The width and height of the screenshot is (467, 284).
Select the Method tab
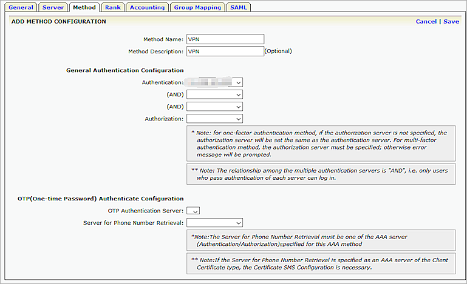point(83,7)
